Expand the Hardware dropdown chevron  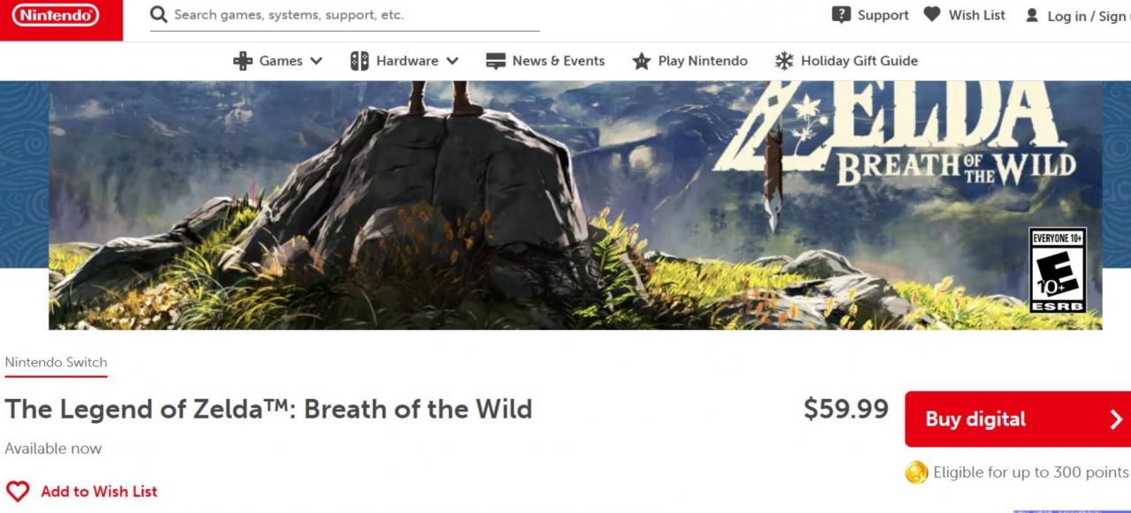tap(452, 61)
